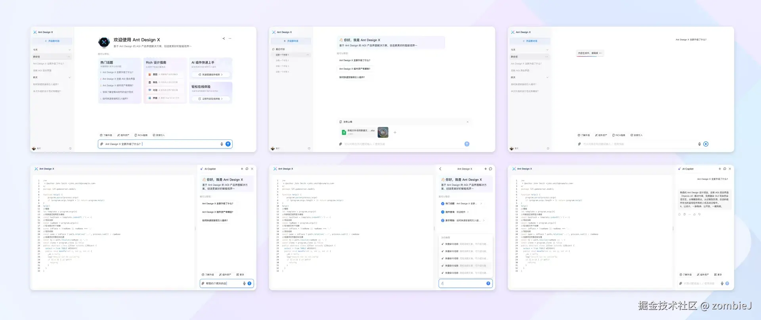Click uploading image thumbnail progress circle

[x=383, y=132]
